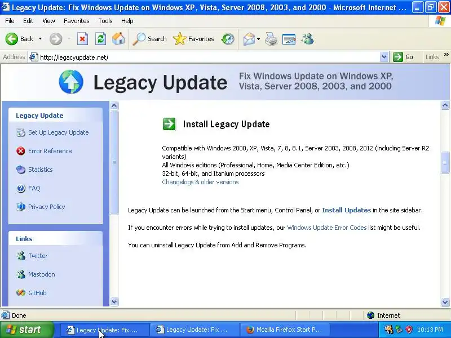This screenshot has height=338, width=451.
Task: Click the Edit page icon in toolbar
Action: [x=289, y=39]
